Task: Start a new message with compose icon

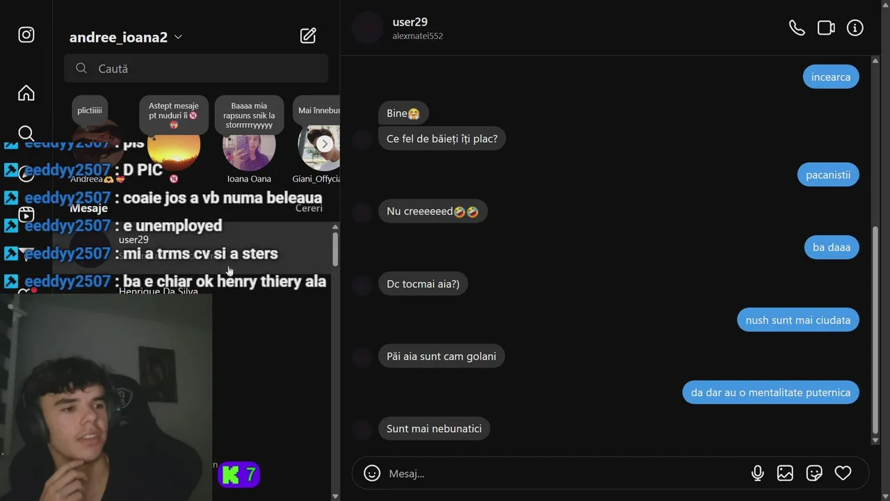Action: coord(308,36)
